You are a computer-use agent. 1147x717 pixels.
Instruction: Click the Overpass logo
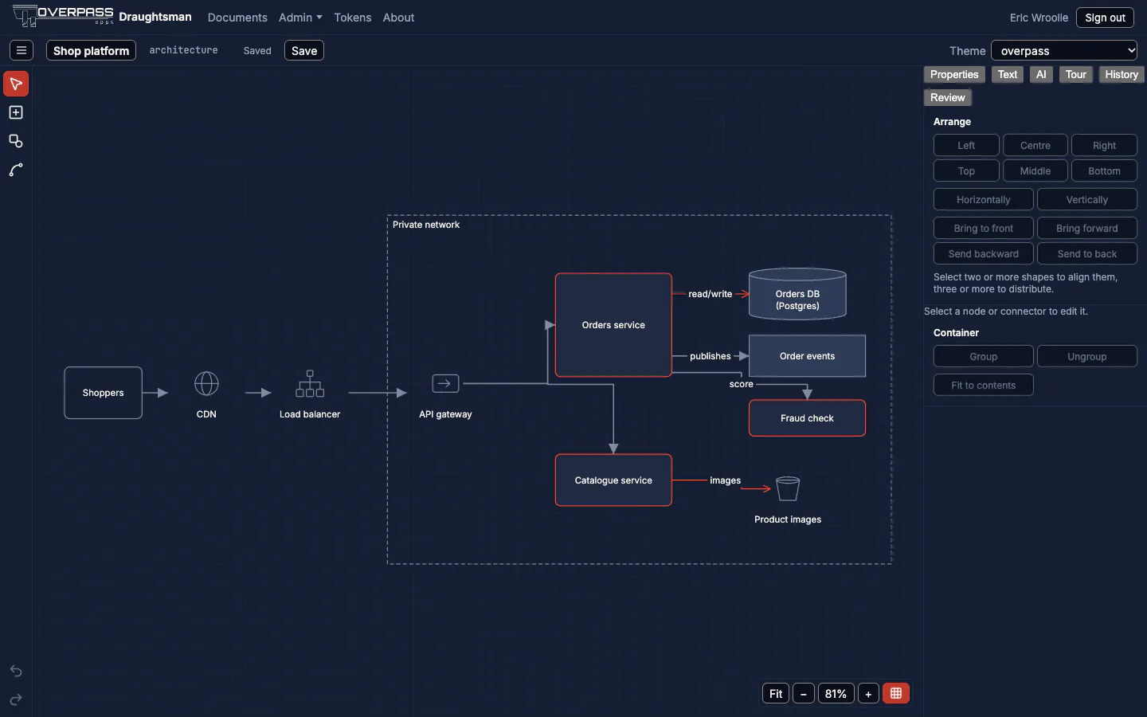click(x=64, y=16)
